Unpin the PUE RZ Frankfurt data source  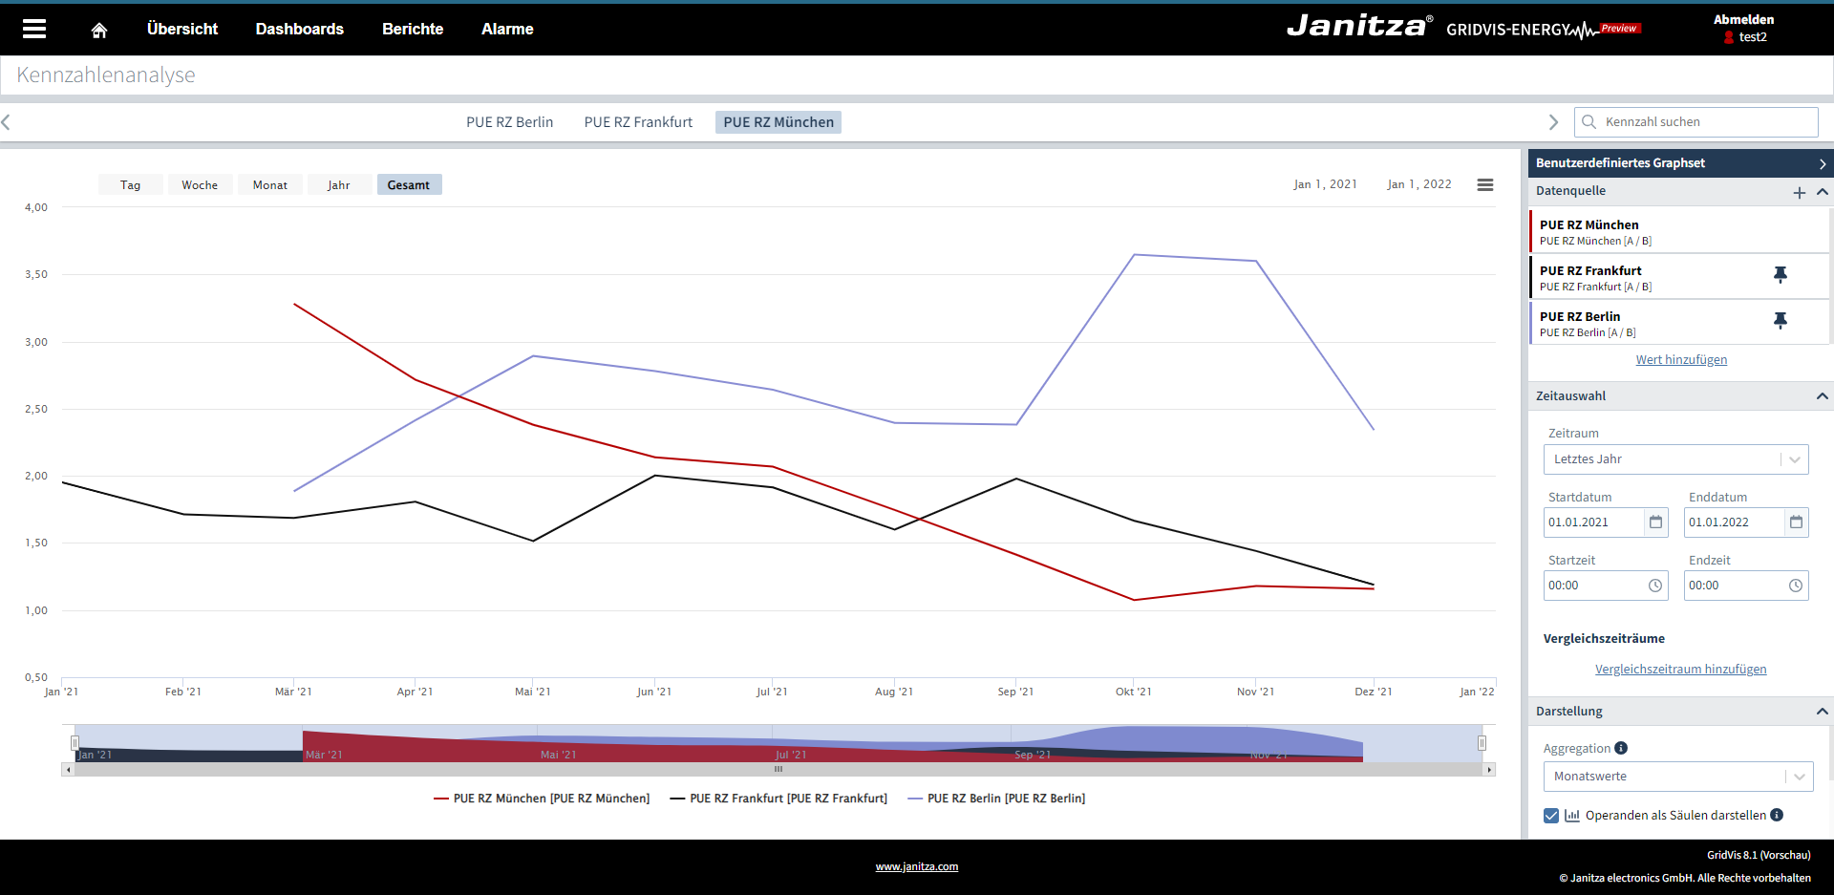[1780, 275]
